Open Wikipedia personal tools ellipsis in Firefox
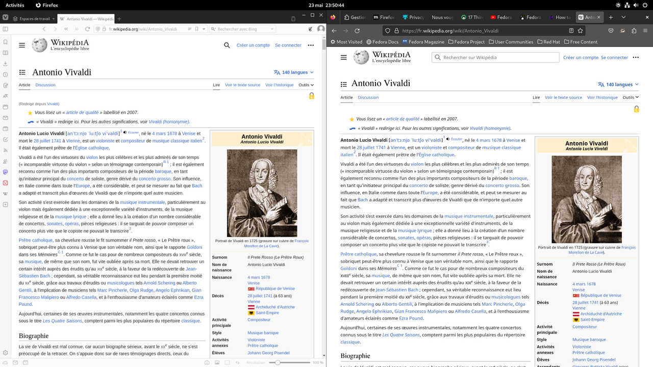Image resolution: width=653 pixels, height=367 pixels. [636, 58]
